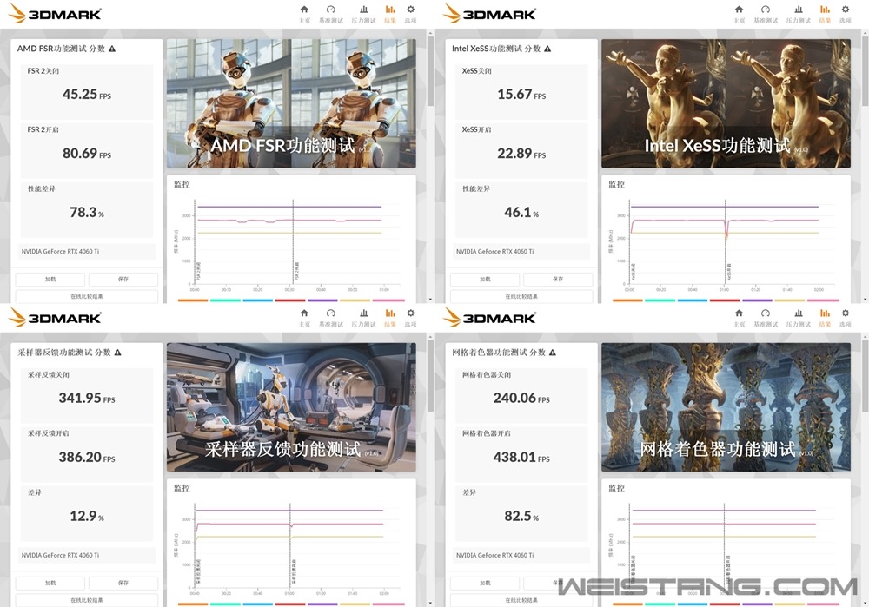Click warning triangle beside Intel XeSS score title
The image size is (869, 607).
point(547,49)
